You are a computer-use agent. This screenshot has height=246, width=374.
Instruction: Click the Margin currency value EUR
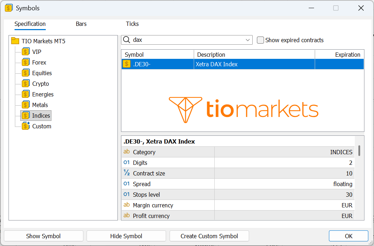pos(347,205)
